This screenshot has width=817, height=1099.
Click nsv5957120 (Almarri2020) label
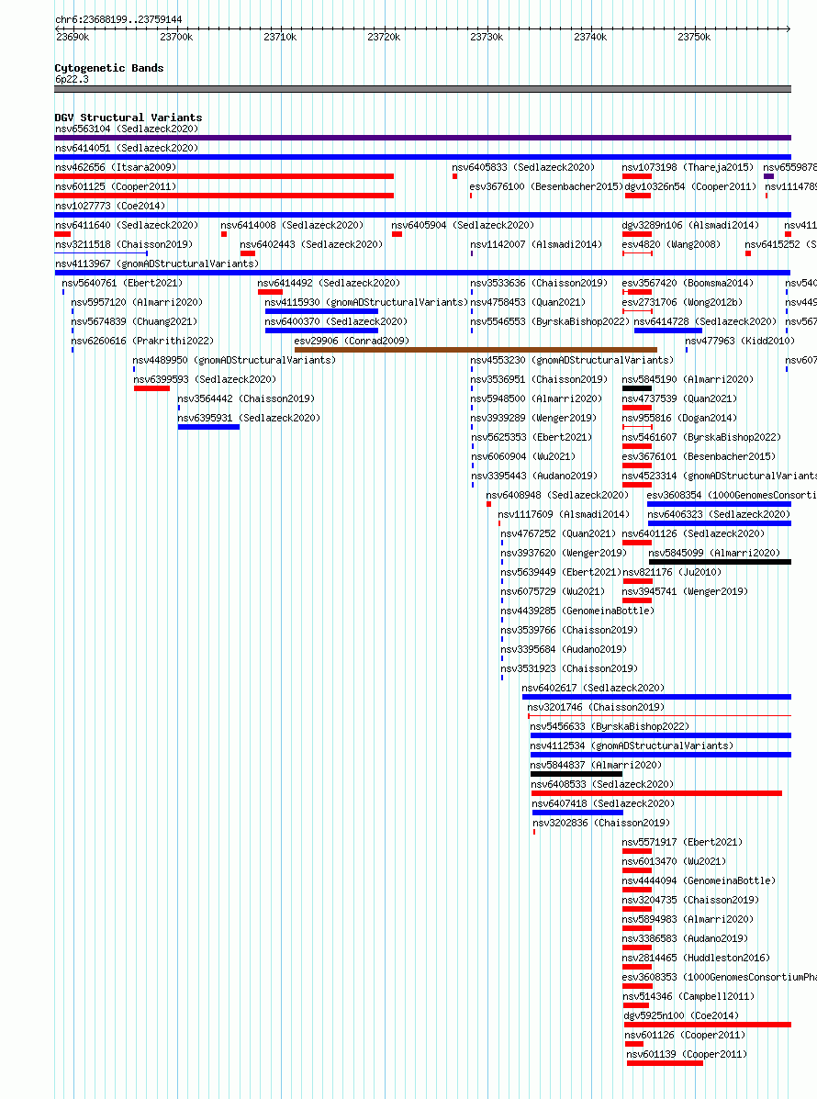click(x=138, y=302)
